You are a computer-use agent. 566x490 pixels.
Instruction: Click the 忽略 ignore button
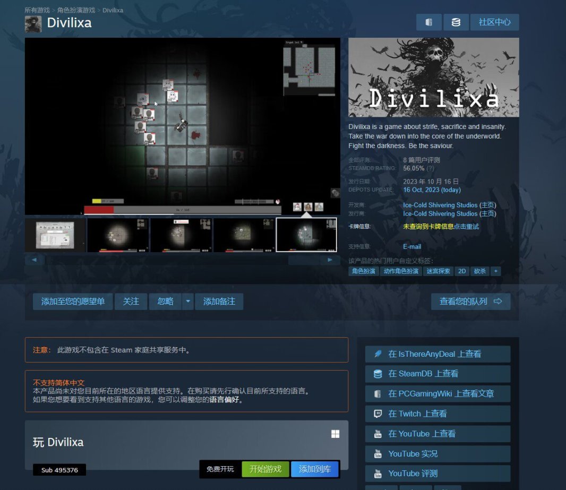tap(165, 302)
